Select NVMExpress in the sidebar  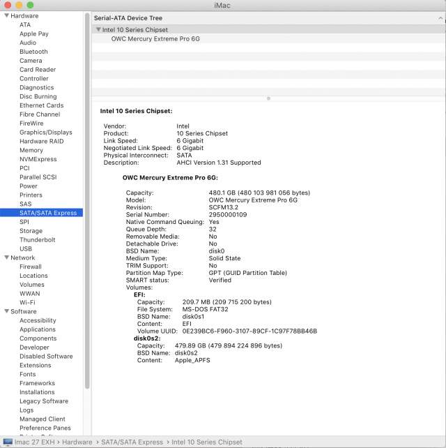click(38, 159)
